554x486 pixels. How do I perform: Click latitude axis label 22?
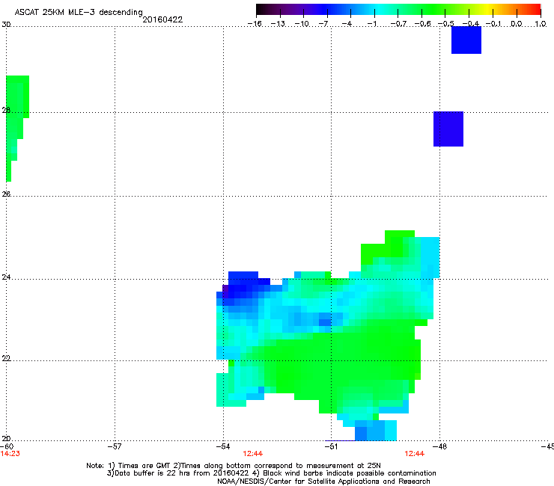coord(6,358)
